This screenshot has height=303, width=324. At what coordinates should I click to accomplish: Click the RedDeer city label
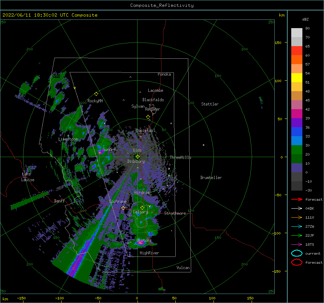[153, 109]
